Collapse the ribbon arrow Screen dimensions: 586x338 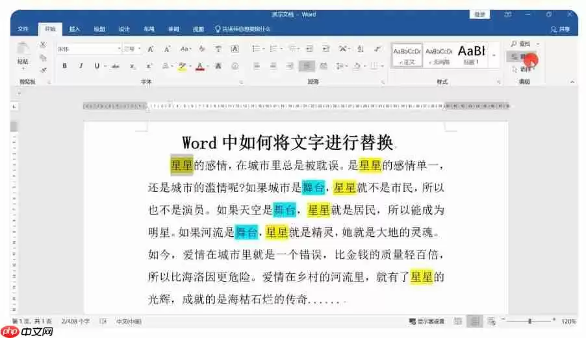[572, 82]
